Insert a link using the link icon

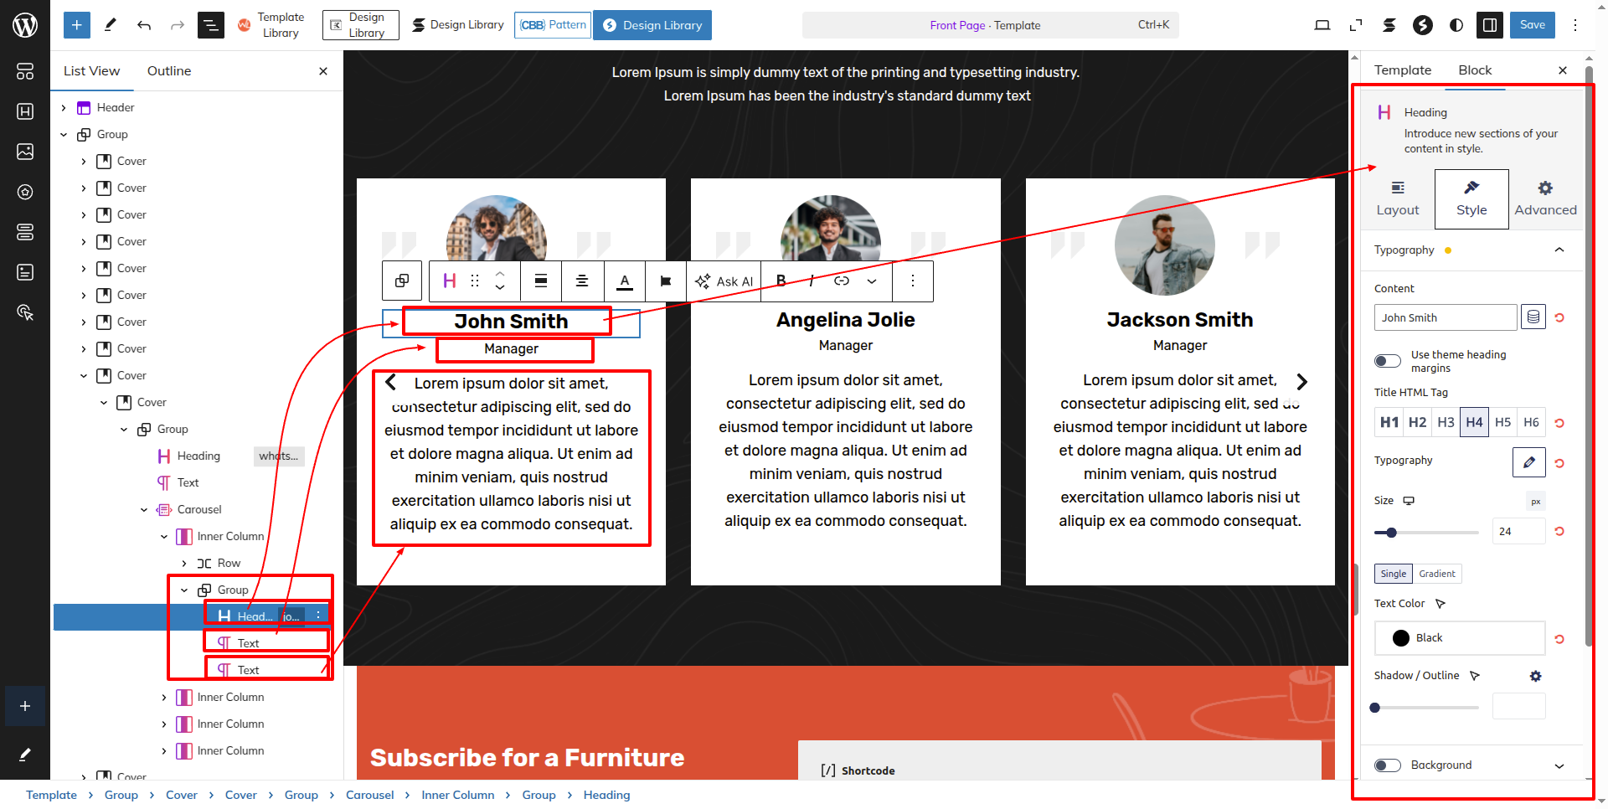pyautogui.click(x=842, y=281)
